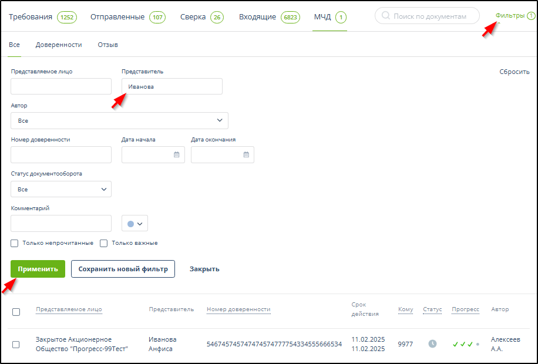Switch to the Доверенности sub-tab
Viewport: 538px width, 364px height.
[59, 45]
